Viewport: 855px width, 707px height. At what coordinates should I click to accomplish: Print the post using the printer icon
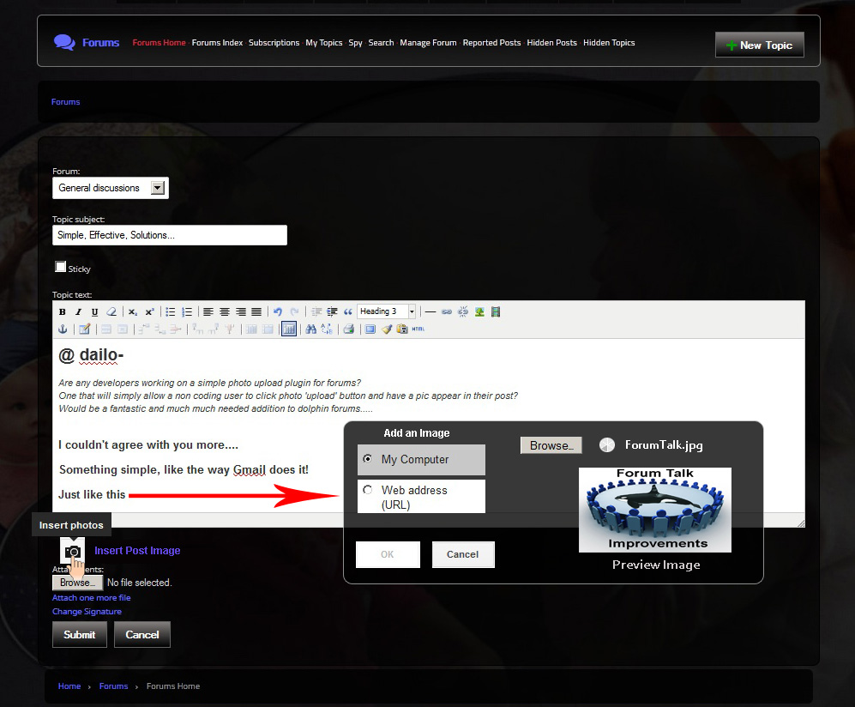(x=347, y=329)
